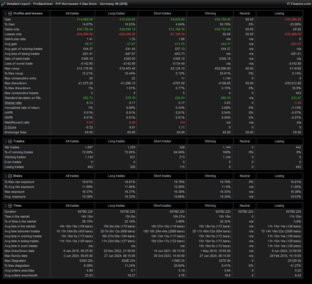
Task: Click the underlined Z-Score label
Action: tap(10, 127)
